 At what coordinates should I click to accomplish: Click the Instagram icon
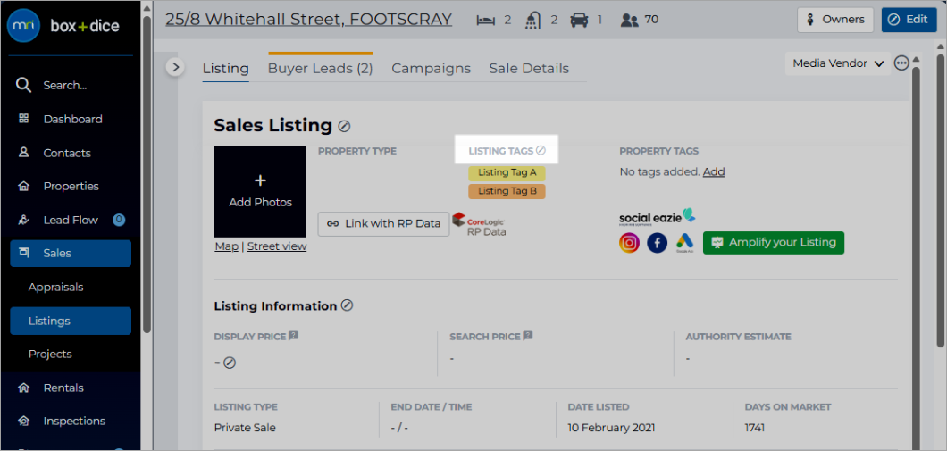pos(629,243)
